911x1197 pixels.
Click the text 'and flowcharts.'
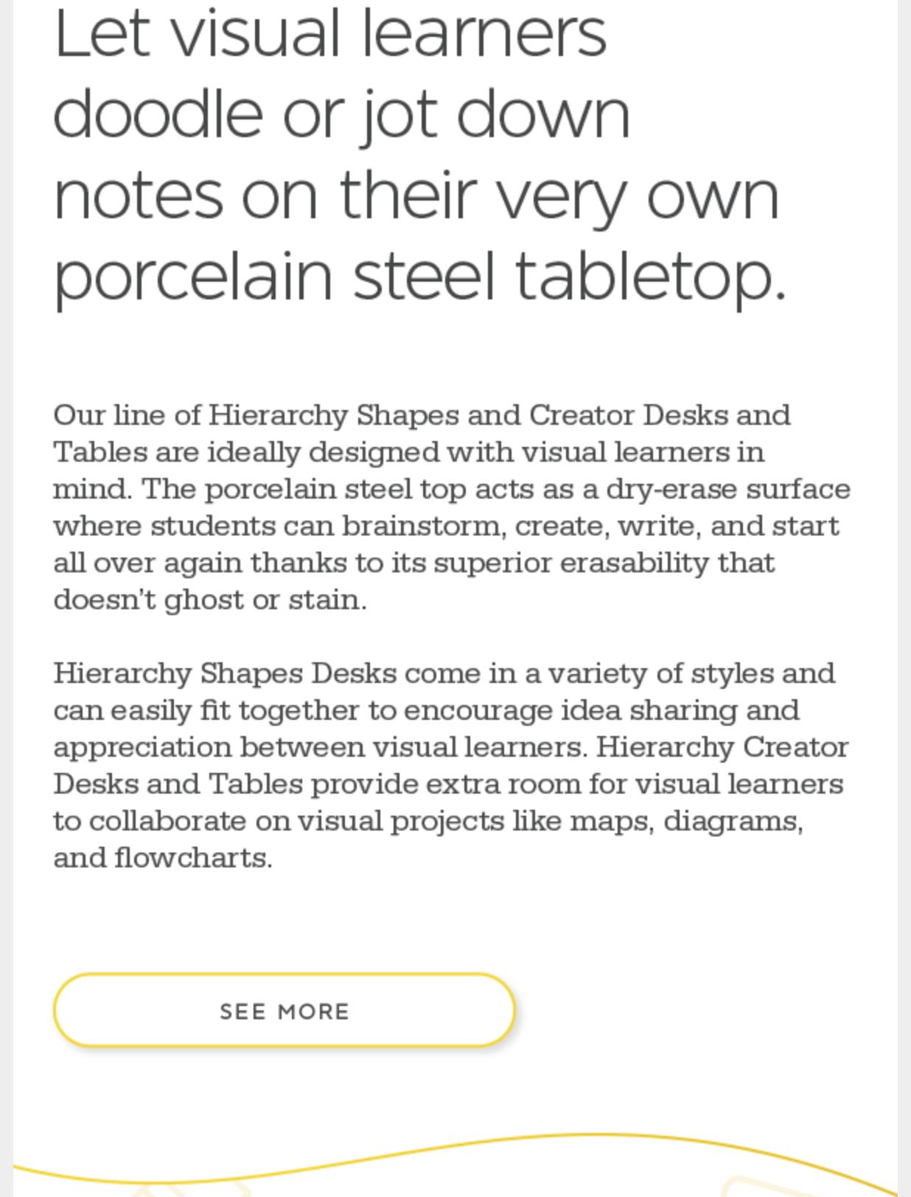coord(163,858)
